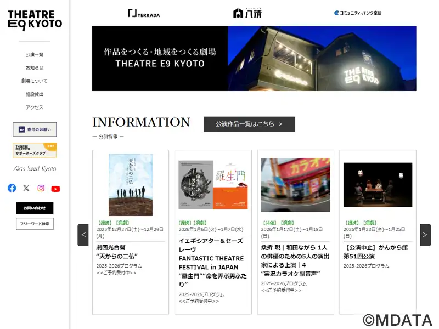Open 羅生門 festival poster thumbnail
Screen dimensions: 439x329
213,185
